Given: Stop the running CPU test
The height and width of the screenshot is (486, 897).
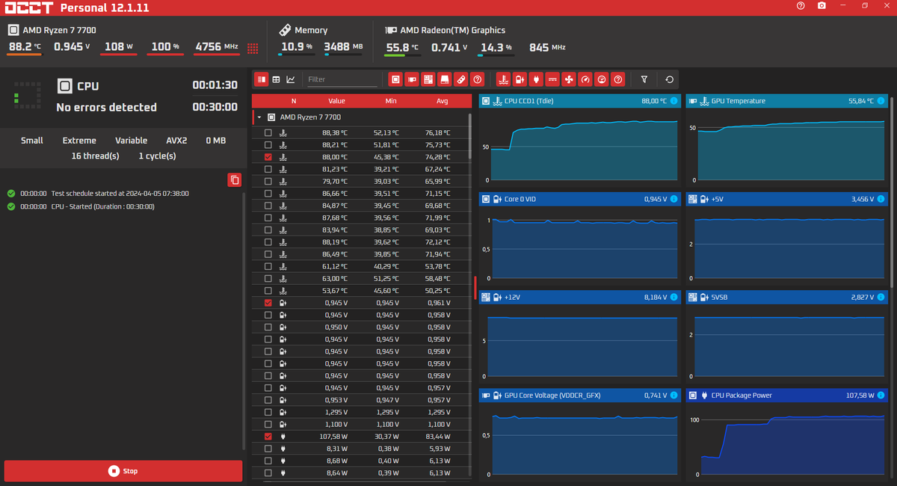Looking at the screenshot, I should pyautogui.click(x=123, y=471).
